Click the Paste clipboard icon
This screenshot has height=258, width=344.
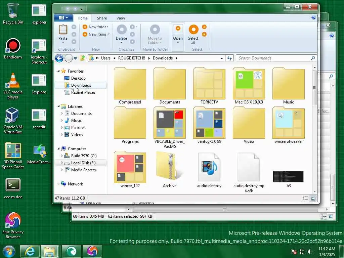[63, 30]
